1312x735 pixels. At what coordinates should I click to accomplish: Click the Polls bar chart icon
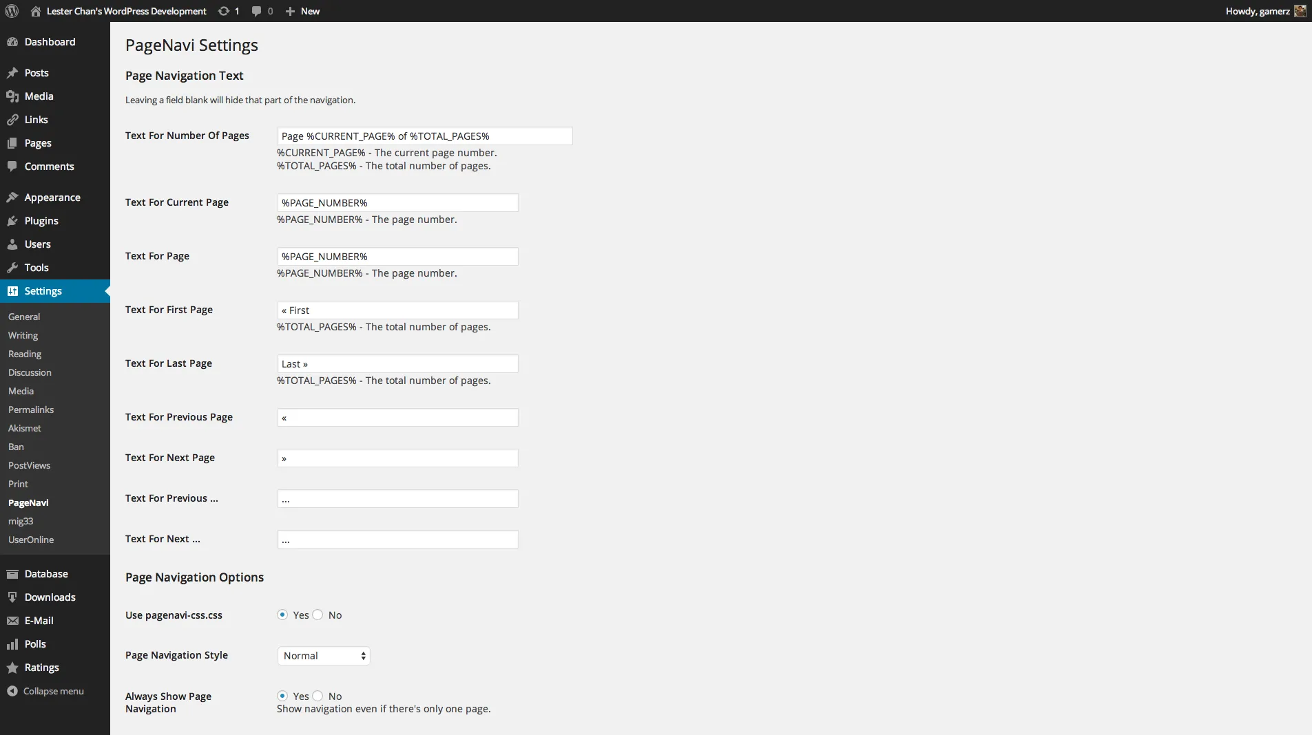[12, 644]
